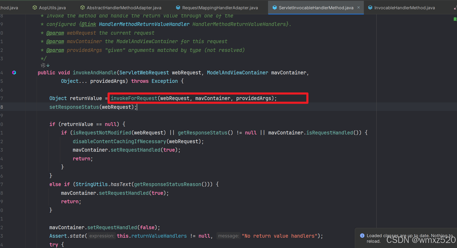Click the StringUtils class name
This screenshot has height=248, width=457.
click(92, 184)
